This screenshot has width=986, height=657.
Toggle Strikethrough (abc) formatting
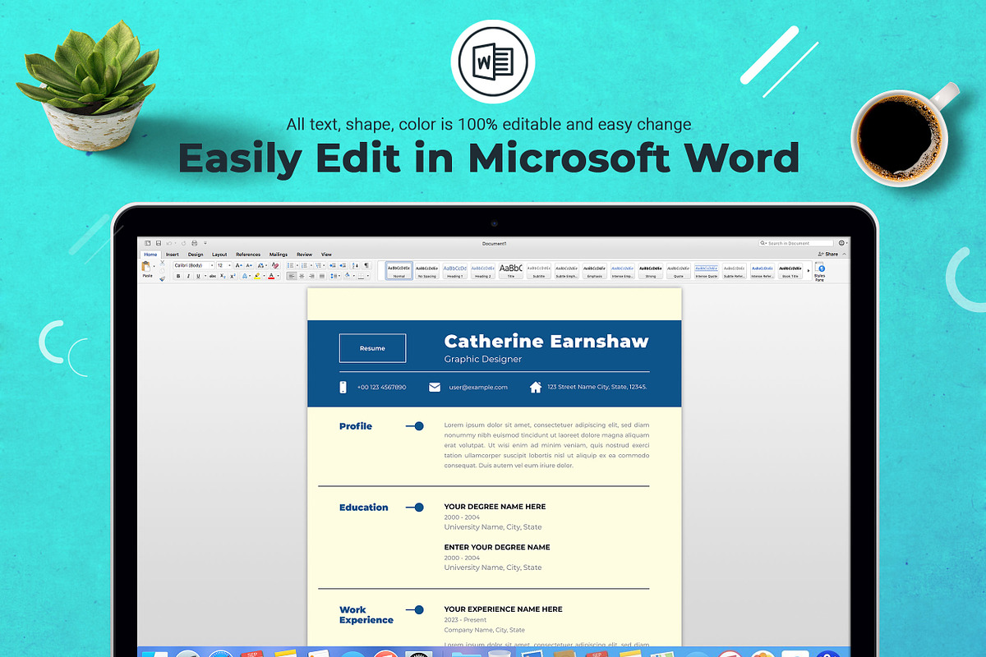[x=213, y=276]
